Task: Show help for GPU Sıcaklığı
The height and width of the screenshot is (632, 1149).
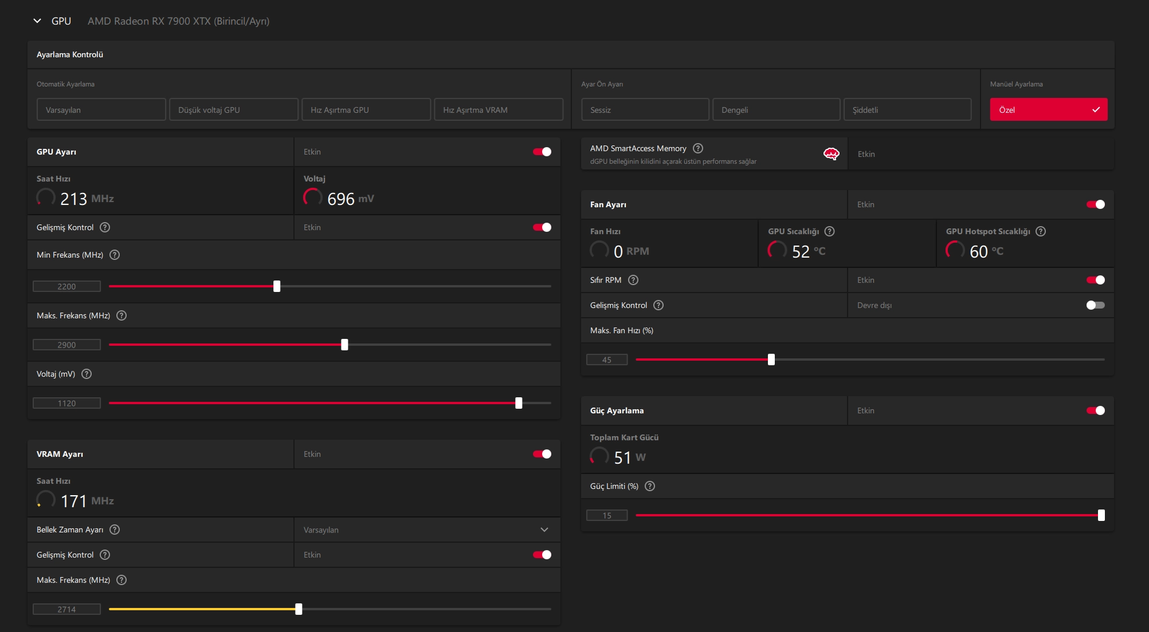Action: coord(829,231)
